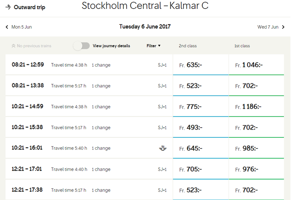Click the 1st class column header
The width and height of the screenshot is (291, 200).
(242, 46)
